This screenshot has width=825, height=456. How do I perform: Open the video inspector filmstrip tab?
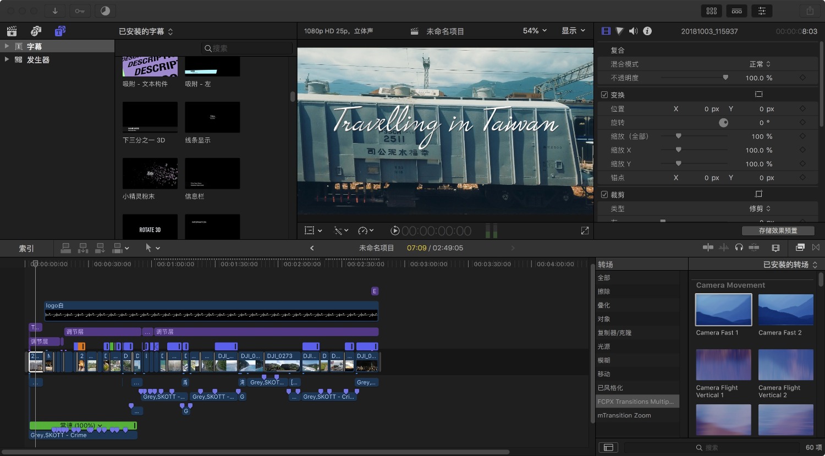point(606,31)
